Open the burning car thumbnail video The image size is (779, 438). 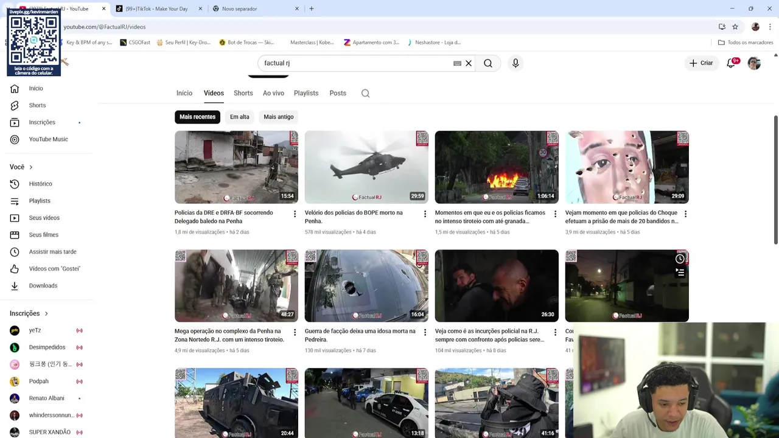497,167
